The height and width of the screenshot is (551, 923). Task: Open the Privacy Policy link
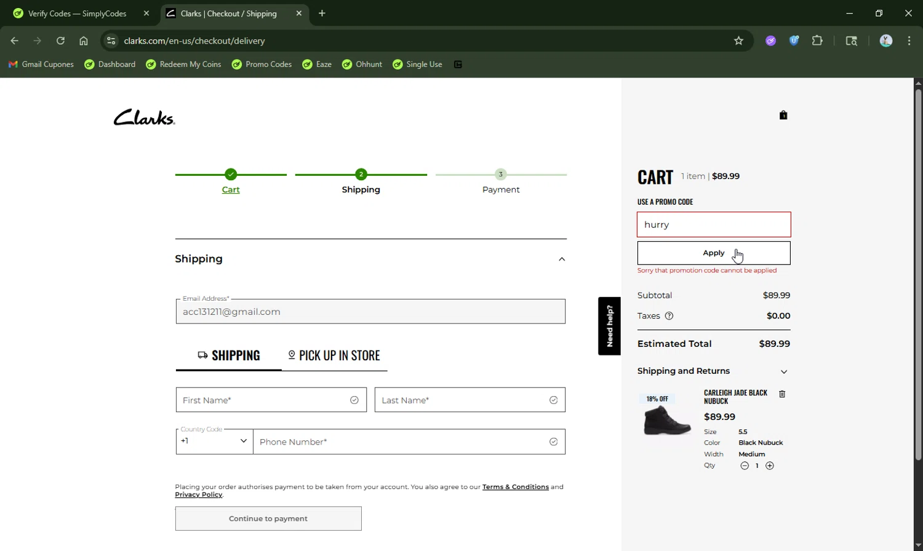coord(198,494)
